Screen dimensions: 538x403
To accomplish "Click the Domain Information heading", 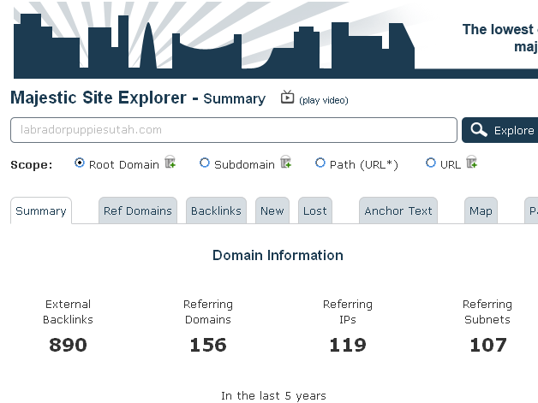I will [278, 255].
